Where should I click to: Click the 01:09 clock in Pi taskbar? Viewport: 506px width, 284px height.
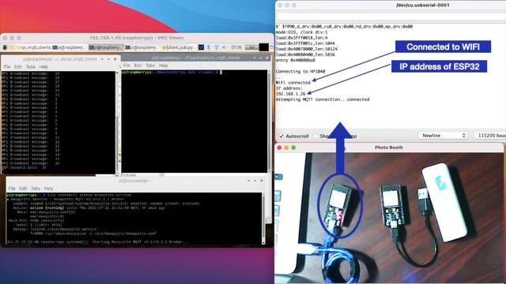[x=236, y=47]
